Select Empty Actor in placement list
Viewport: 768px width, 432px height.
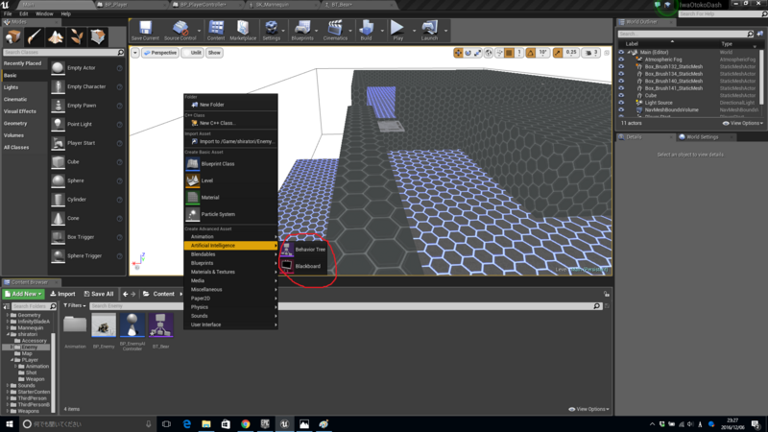click(x=87, y=68)
